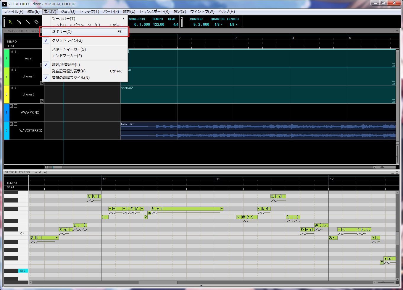Mute the WAV(MONO) track

pos(12,106)
